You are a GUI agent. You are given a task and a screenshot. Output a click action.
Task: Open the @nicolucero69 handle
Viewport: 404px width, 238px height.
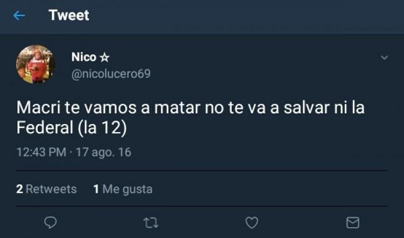coord(111,74)
